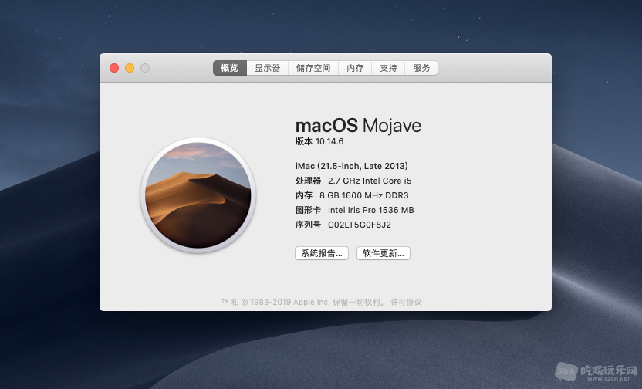Click processor value 2.7 GHz Intel Core i5
Viewport: 642px width, 389px height.
370,181
